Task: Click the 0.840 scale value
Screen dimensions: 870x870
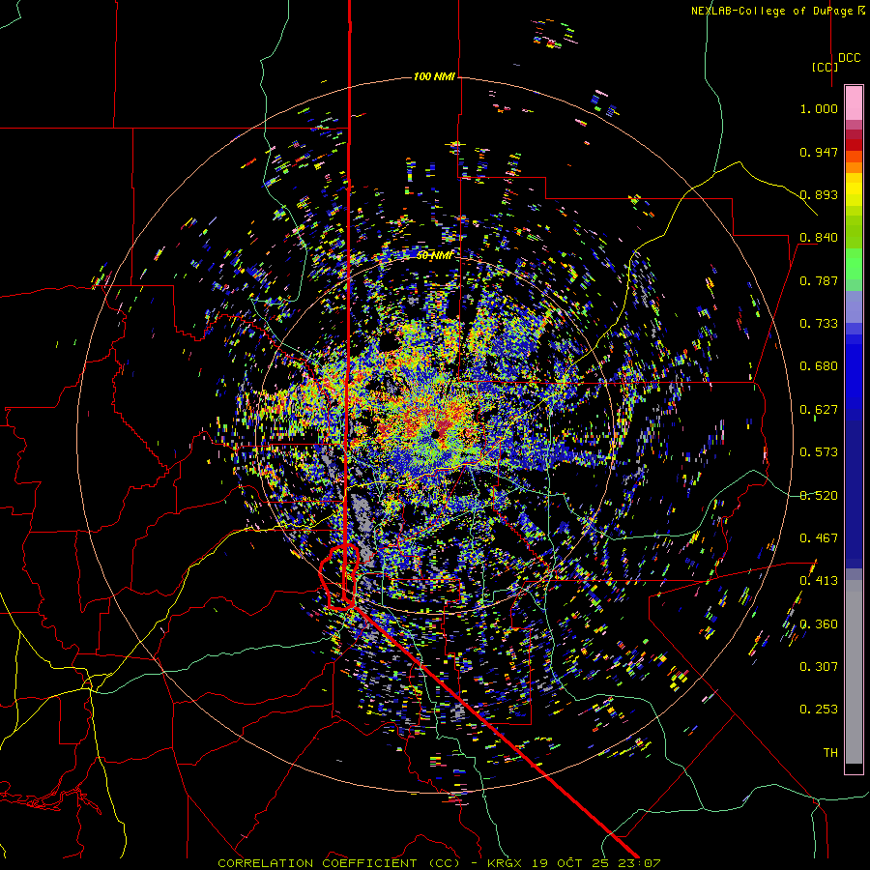Action: pos(819,238)
